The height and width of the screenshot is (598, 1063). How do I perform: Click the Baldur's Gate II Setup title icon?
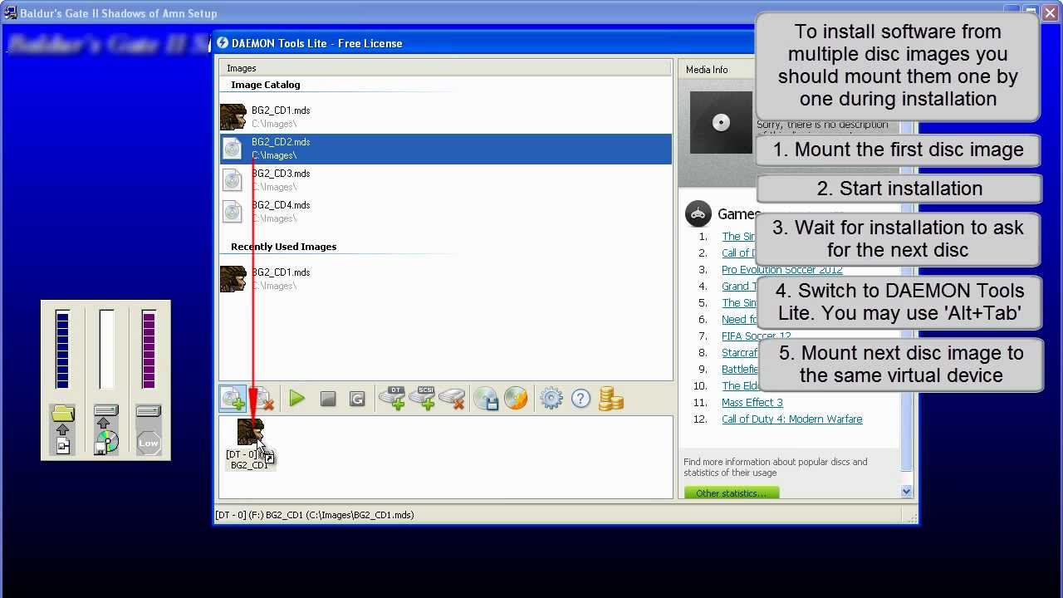pyautogui.click(x=11, y=13)
